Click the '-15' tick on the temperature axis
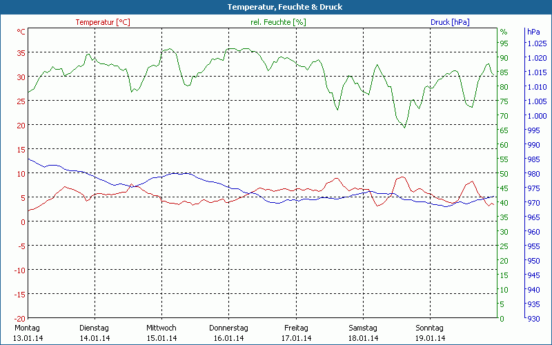Image resolution: width=552 pixels, height=345 pixels. click(x=21, y=294)
